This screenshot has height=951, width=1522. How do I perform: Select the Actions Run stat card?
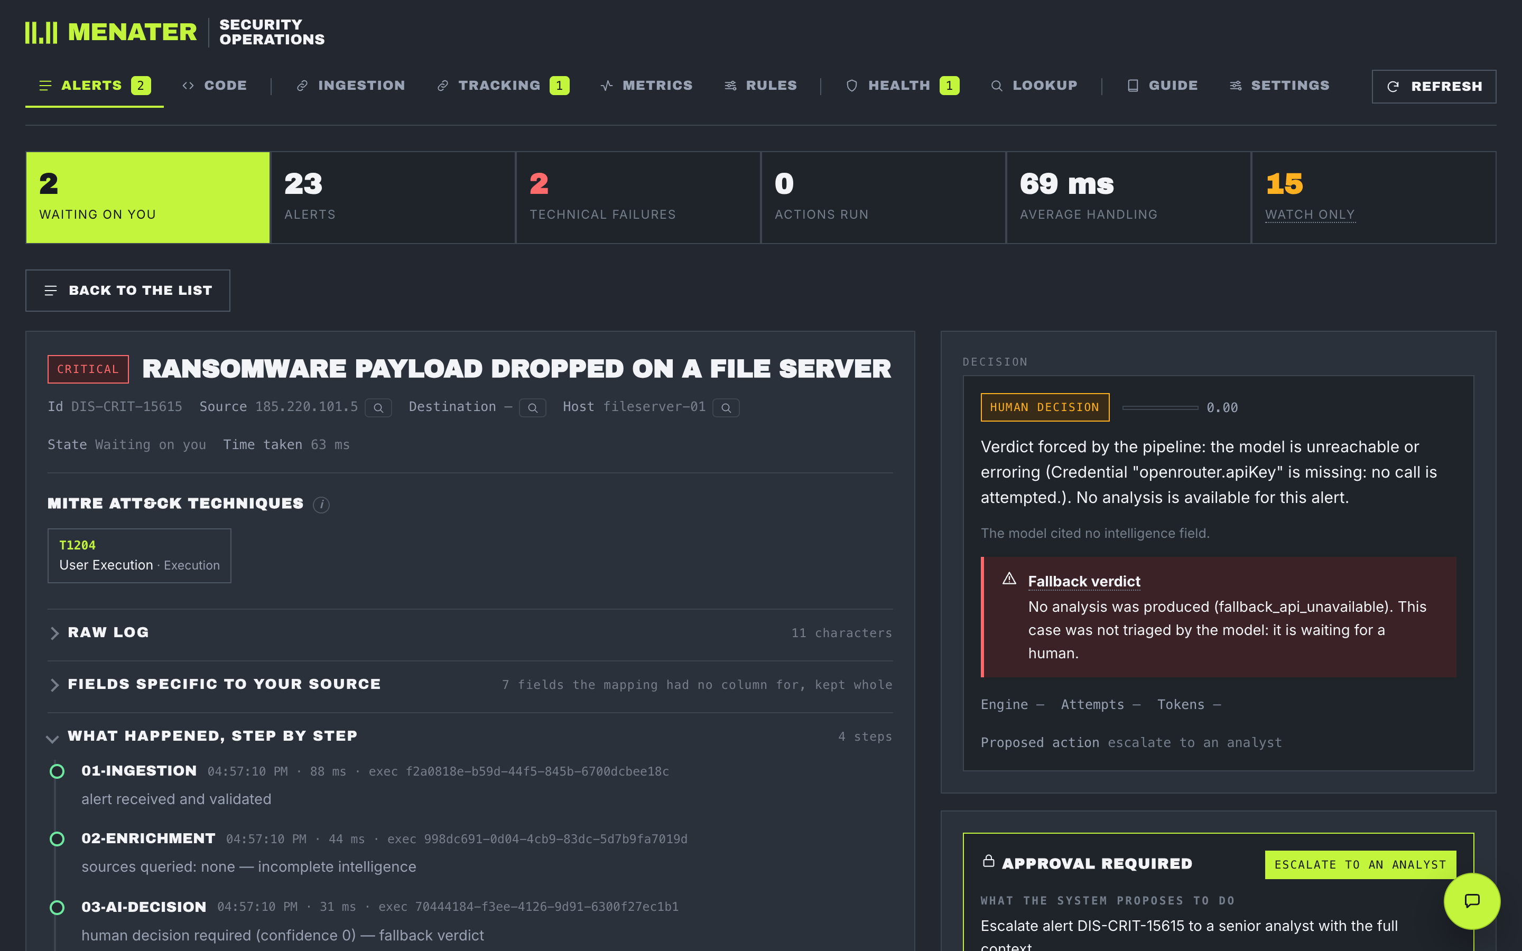click(x=884, y=198)
